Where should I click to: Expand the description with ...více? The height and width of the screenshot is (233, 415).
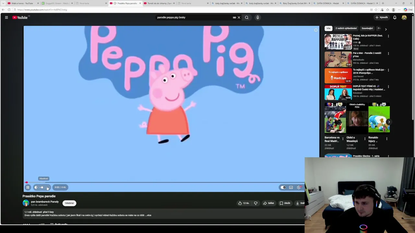[x=148, y=215]
